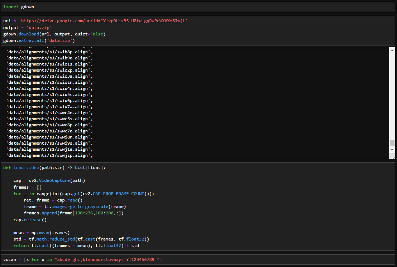The height and width of the screenshot is (267, 397).
Task: Click the output scrollbar down arrow
Action: tap(392, 149)
